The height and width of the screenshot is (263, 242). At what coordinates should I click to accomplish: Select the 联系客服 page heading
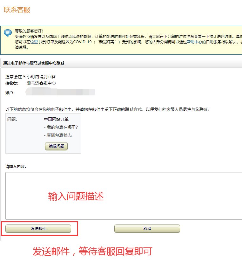[17, 10]
